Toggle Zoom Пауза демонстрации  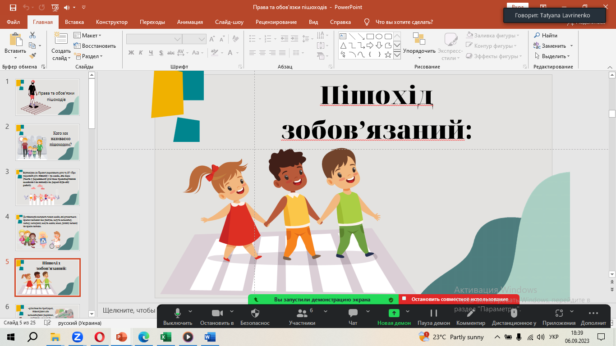pyautogui.click(x=433, y=316)
